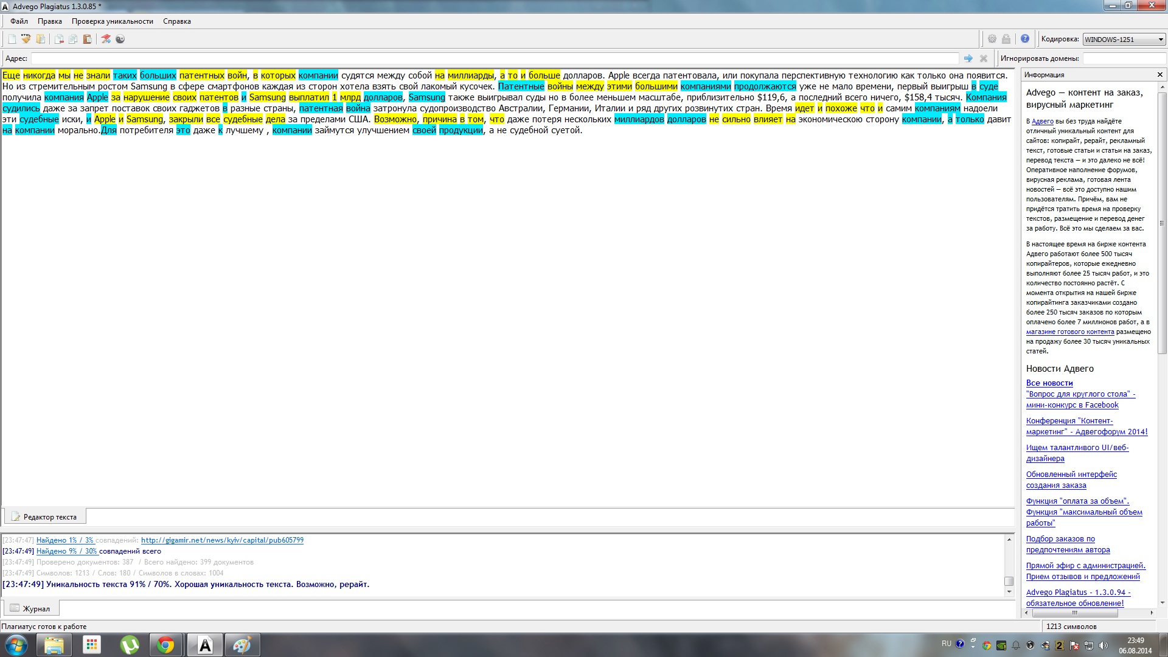Click the 'Найдено 9% / 30%' log link

67,551
